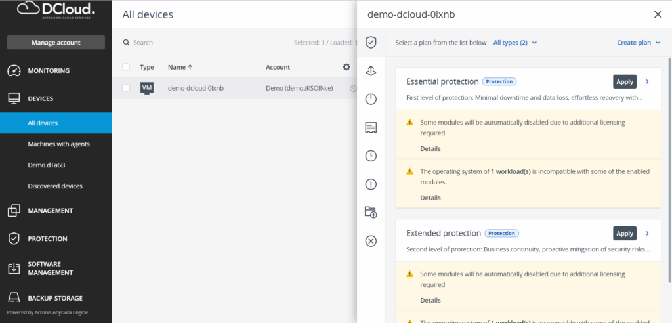The height and width of the screenshot is (323, 672).
Task: Open the Recovery icon in side panel
Action: (371, 71)
